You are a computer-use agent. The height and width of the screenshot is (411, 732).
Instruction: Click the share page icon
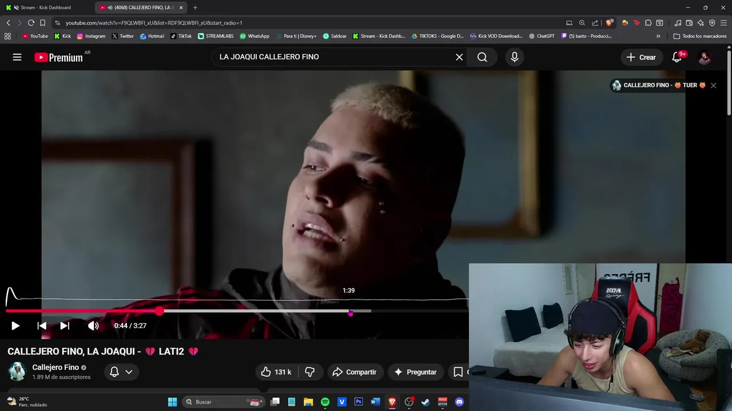click(595, 23)
